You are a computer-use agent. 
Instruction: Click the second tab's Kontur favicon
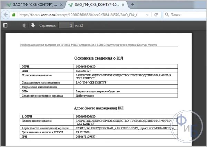point(71,5)
